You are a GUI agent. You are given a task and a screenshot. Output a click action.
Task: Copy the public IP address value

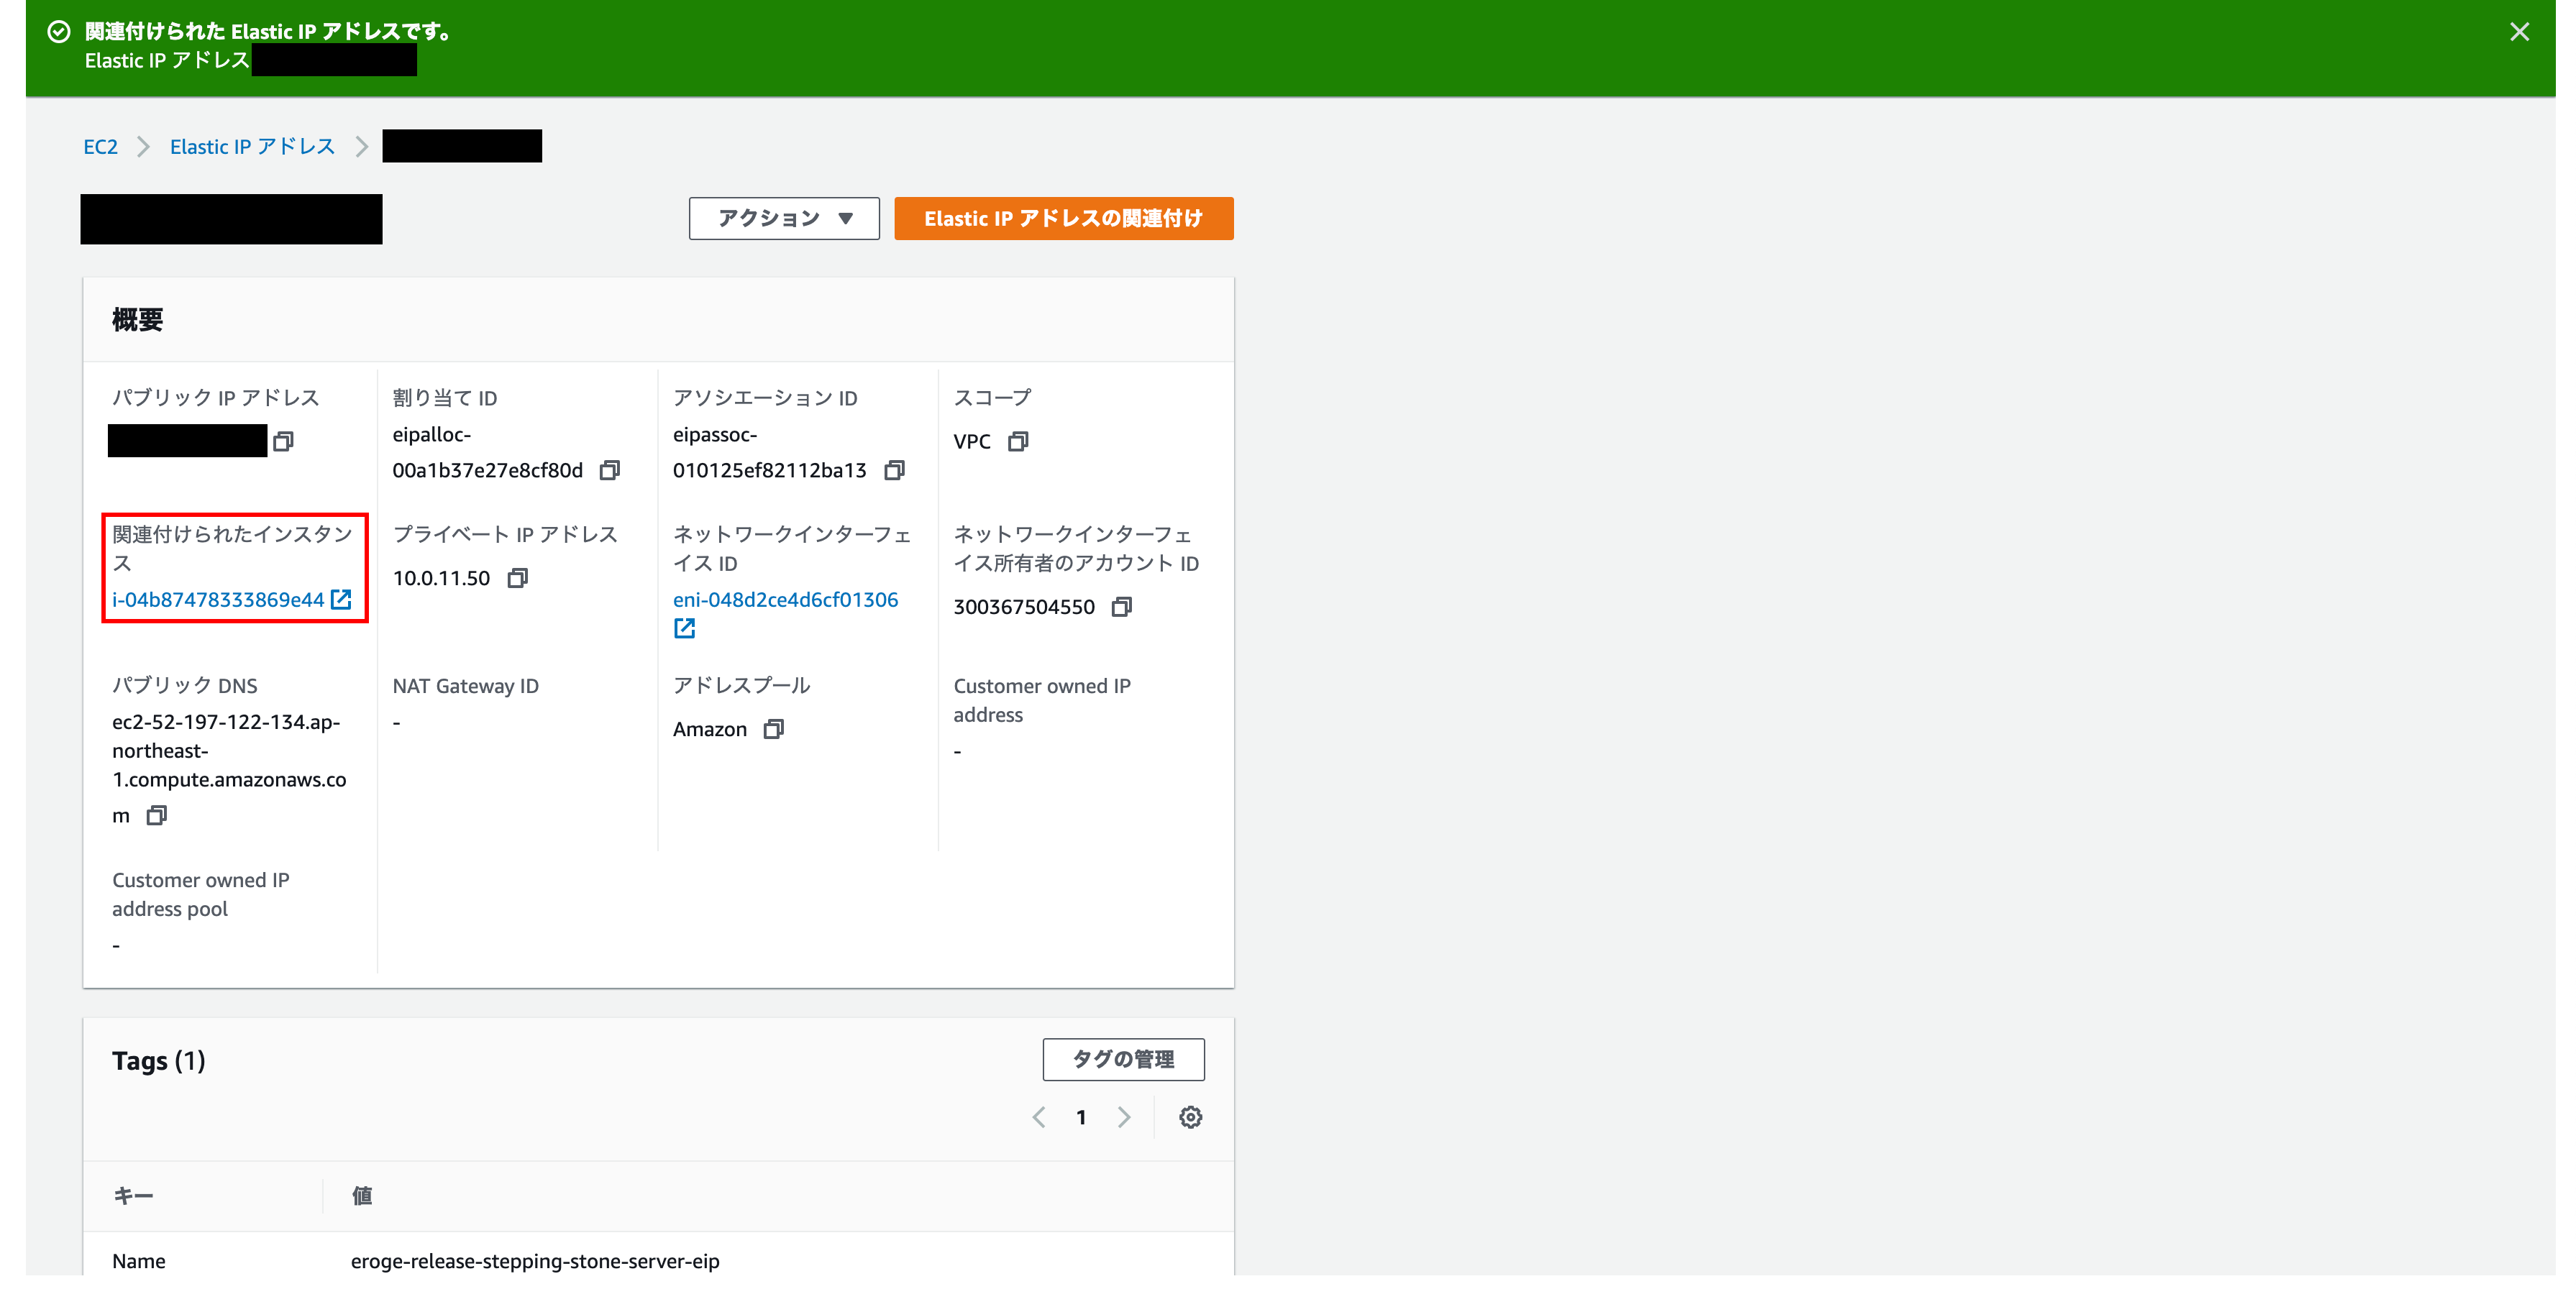[x=283, y=441]
